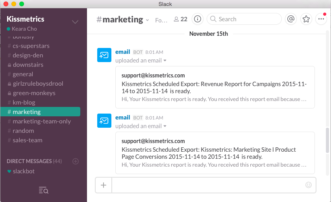Collapse the second uploaded an email arrow

coord(165,126)
